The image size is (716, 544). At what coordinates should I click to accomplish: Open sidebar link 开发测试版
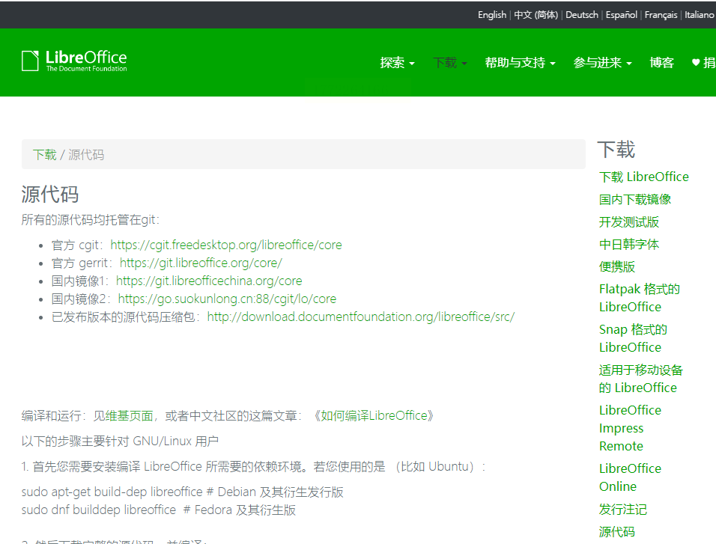pyautogui.click(x=629, y=222)
